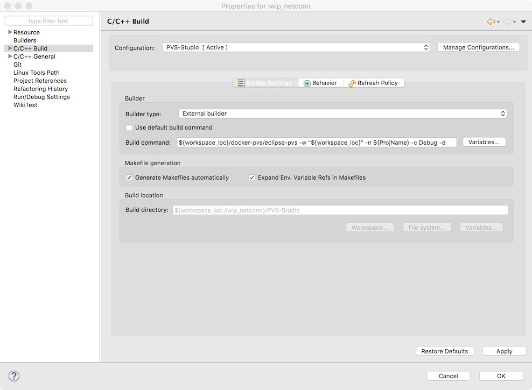Select Git in the sidebar
Image resolution: width=532 pixels, height=390 pixels.
18,65
